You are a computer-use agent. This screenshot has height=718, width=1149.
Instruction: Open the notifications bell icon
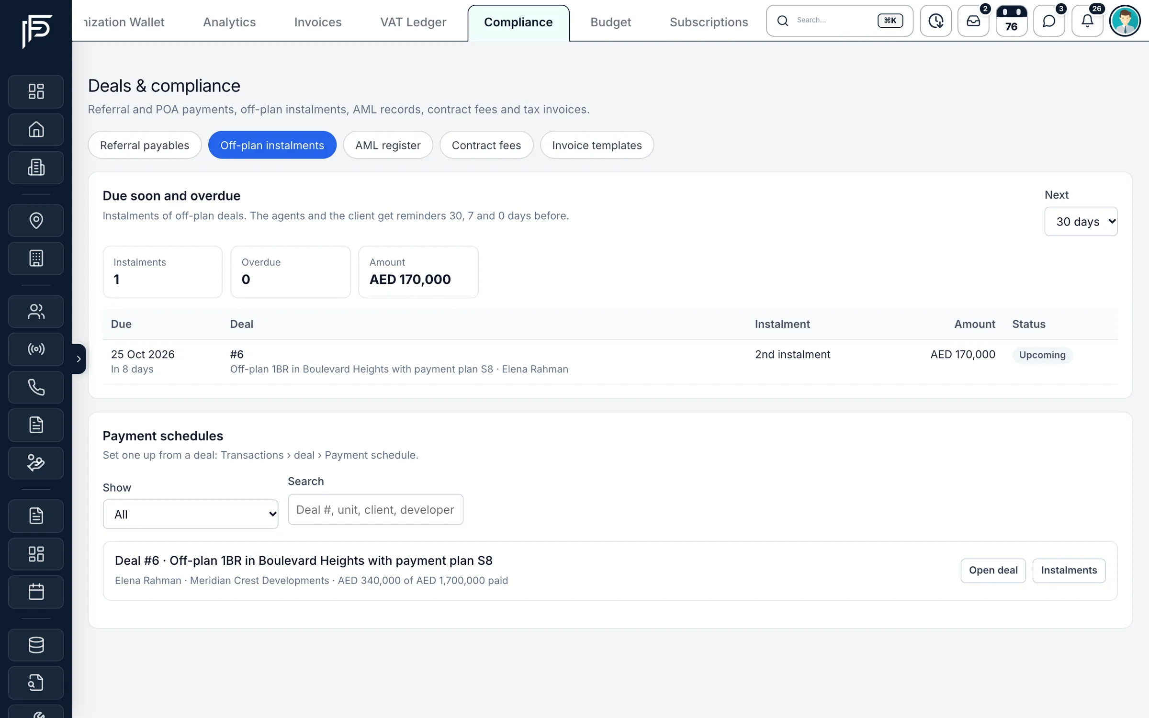click(1087, 21)
